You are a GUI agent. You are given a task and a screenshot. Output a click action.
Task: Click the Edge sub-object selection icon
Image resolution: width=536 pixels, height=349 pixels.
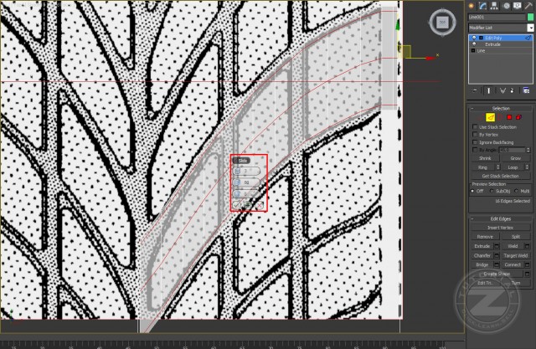pos(490,116)
